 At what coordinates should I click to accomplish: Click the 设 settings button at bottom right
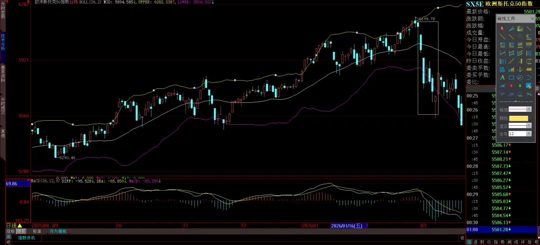pos(462,238)
